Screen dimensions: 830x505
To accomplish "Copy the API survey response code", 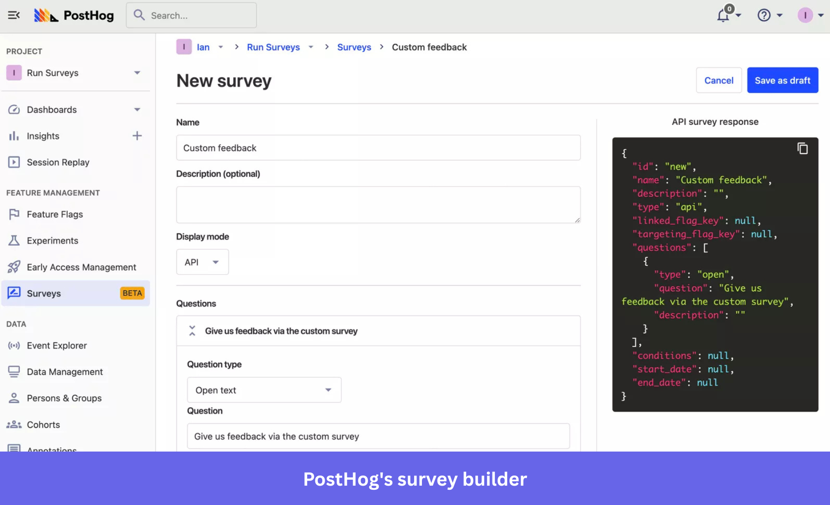I will 802,148.
